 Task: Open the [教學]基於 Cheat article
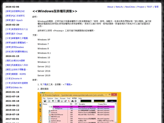tap(14, 34)
